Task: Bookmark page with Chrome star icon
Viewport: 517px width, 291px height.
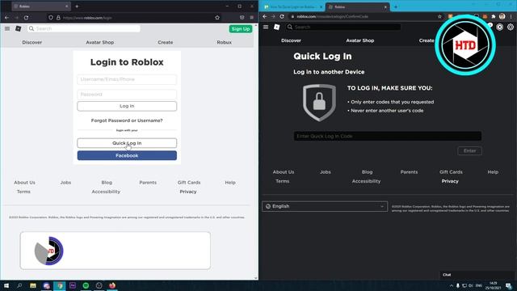Action: coord(439,16)
